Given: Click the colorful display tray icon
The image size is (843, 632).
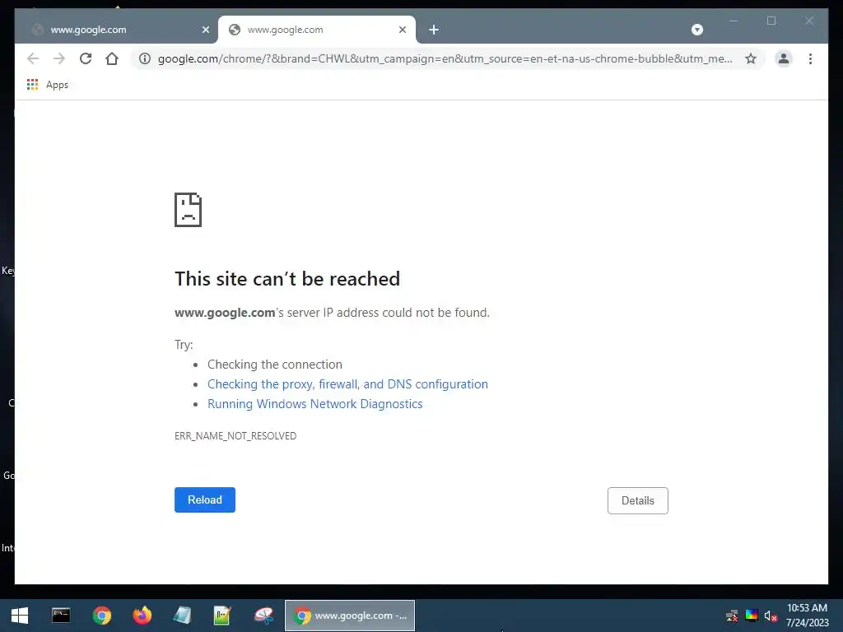Looking at the screenshot, I should pos(752,616).
